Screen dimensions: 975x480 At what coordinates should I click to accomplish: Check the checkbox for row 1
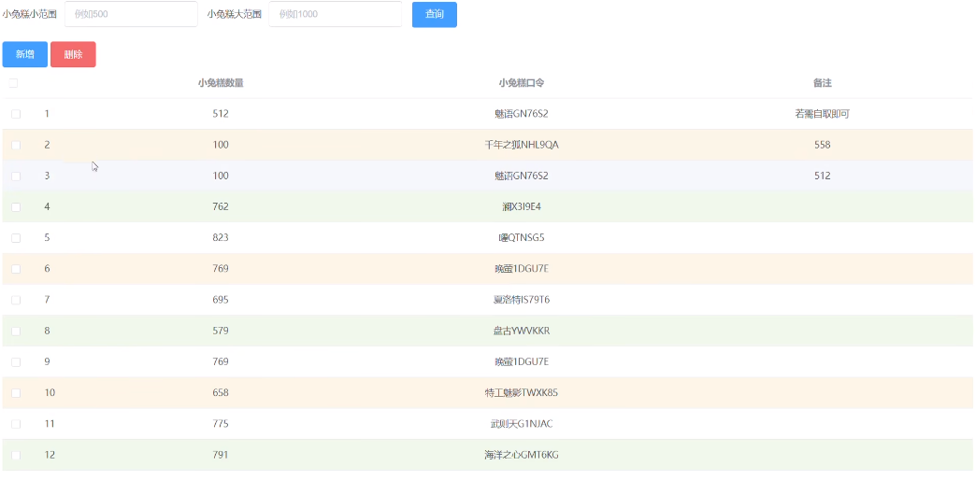16,114
